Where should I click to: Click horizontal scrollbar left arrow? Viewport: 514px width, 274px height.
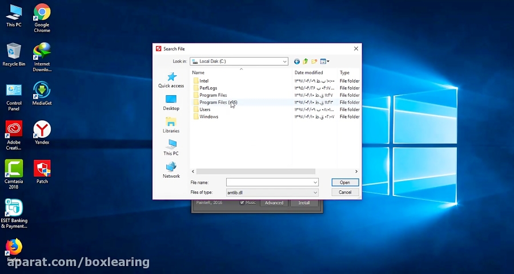click(x=193, y=171)
